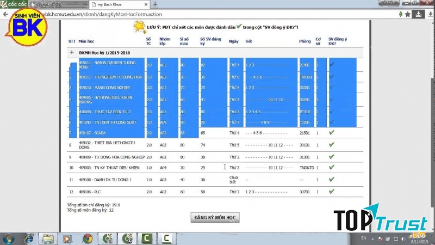Click the EN language indicator in tray
Viewport: 435px width, 245px height.
(363, 238)
